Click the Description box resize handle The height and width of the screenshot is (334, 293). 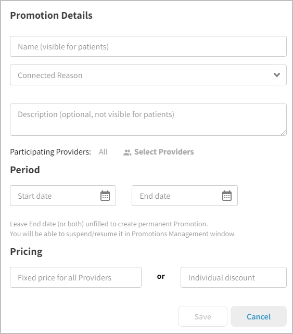[x=284, y=133]
